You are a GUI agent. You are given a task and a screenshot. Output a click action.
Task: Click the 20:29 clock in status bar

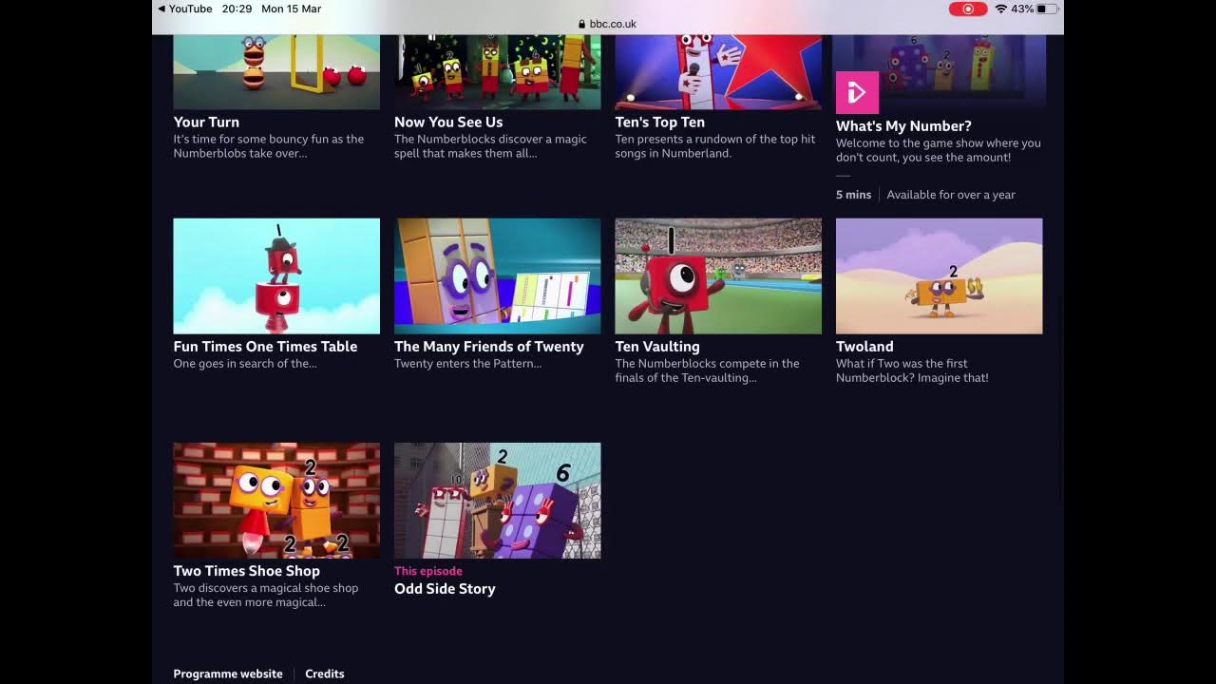pyautogui.click(x=237, y=9)
